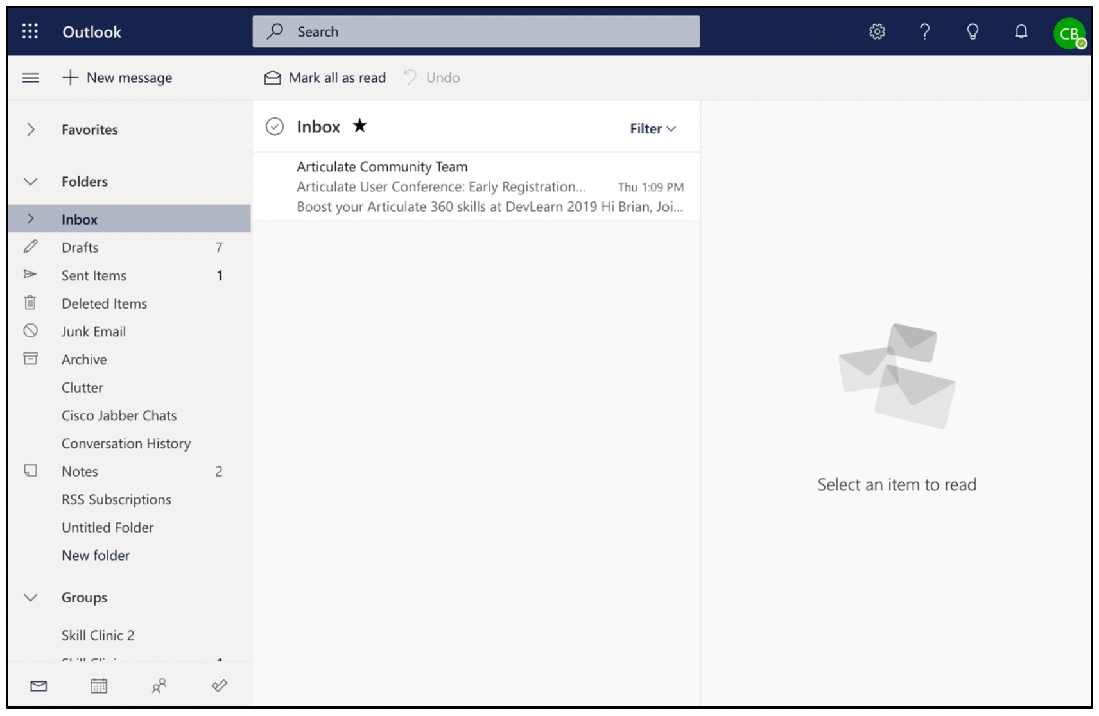The width and height of the screenshot is (1099, 716).
Task: Select the Articulate Community Team email checkbox
Action: point(275,187)
